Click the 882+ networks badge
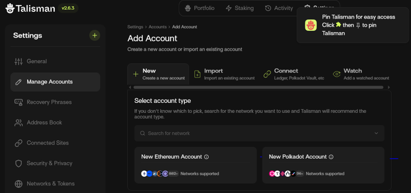Viewport: 411px width, 193px height. pos(173,173)
